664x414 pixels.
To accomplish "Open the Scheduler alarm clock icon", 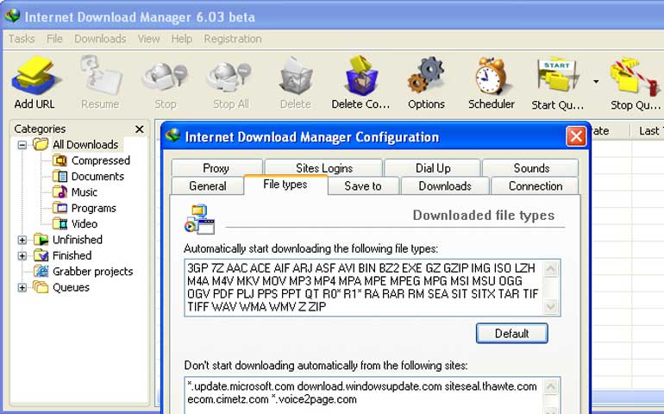I will [x=492, y=76].
